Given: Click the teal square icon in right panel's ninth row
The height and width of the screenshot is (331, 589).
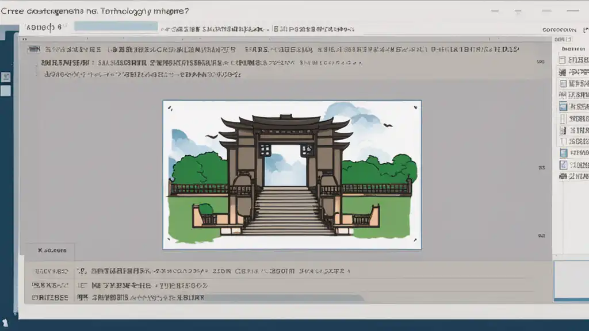Looking at the screenshot, I should [x=564, y=153].
